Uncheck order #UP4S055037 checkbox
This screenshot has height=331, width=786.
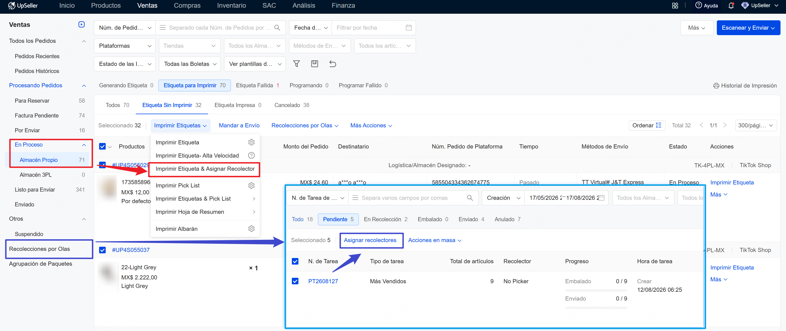pyautogui.click(x=102, y=250)
